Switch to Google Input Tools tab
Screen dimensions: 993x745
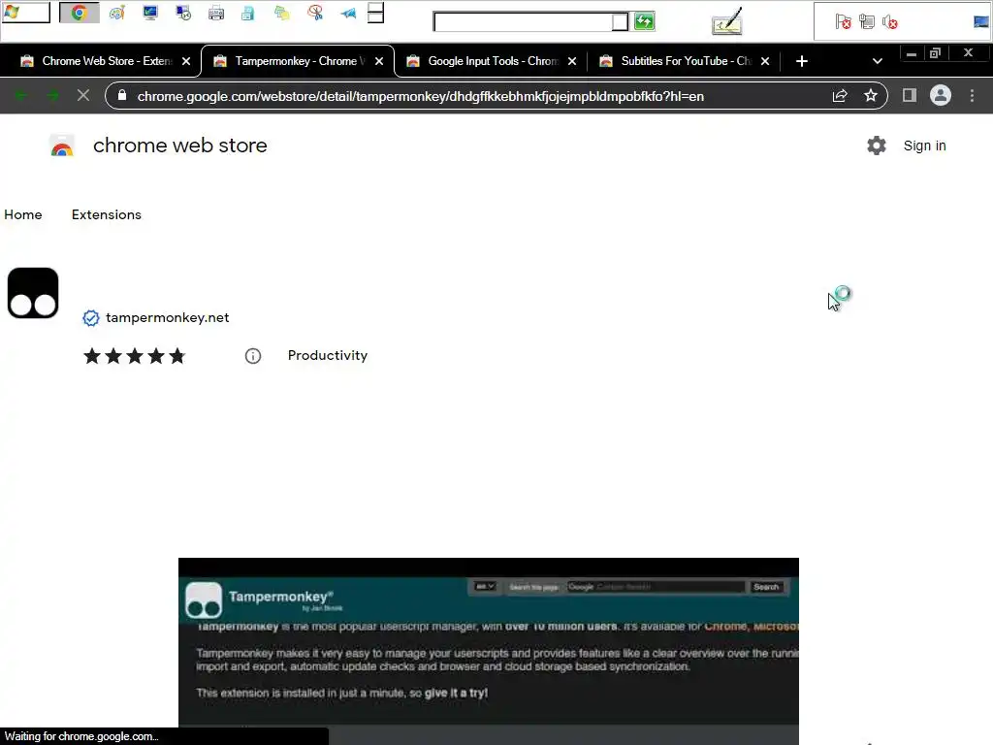point(491,61)
